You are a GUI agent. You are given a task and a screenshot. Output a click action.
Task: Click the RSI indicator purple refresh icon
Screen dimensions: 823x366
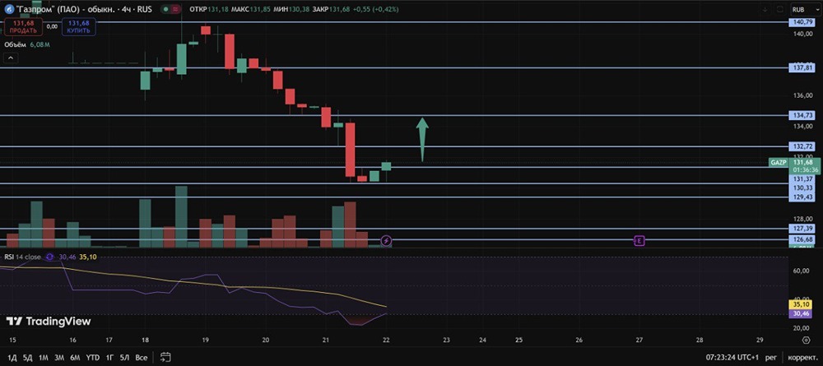pos(50,257)
